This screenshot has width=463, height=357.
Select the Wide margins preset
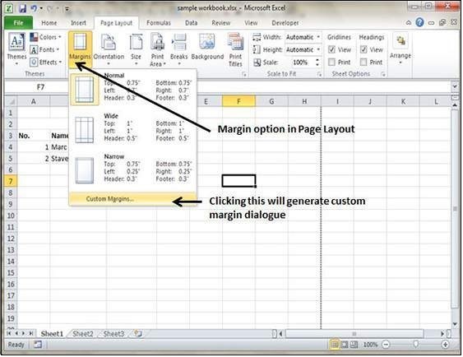tap(133, 129)
